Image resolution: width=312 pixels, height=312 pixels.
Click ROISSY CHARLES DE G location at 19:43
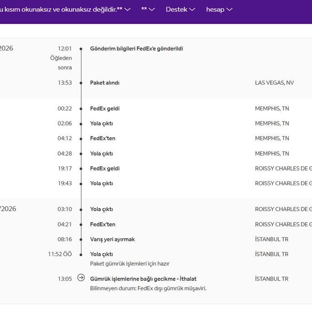point(284,184)
